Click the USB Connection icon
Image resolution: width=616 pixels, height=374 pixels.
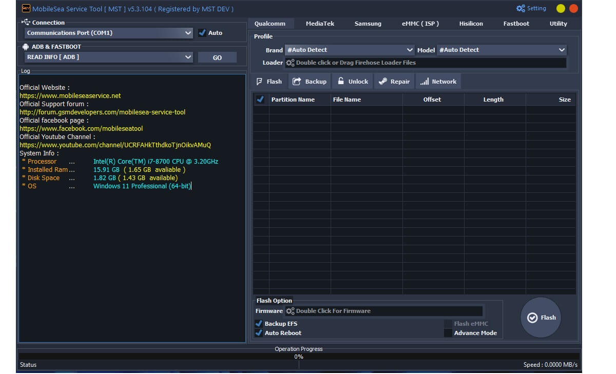[x=26, y=23]
